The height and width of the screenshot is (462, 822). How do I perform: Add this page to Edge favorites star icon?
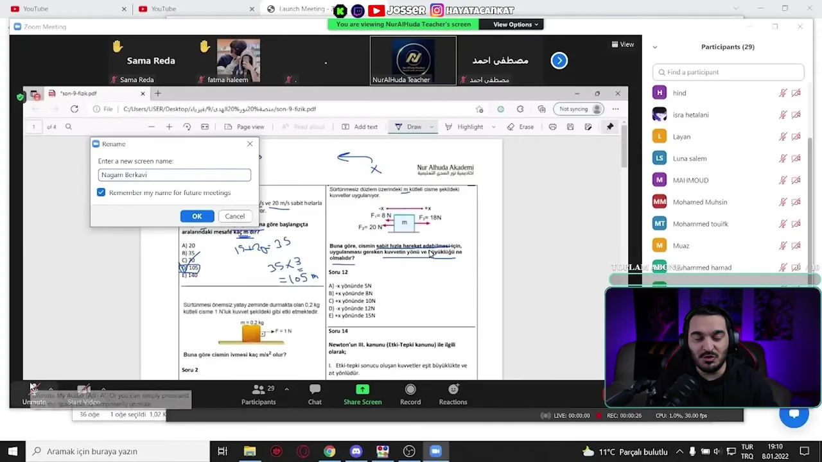pyautogui.click(x=479, y=109)
